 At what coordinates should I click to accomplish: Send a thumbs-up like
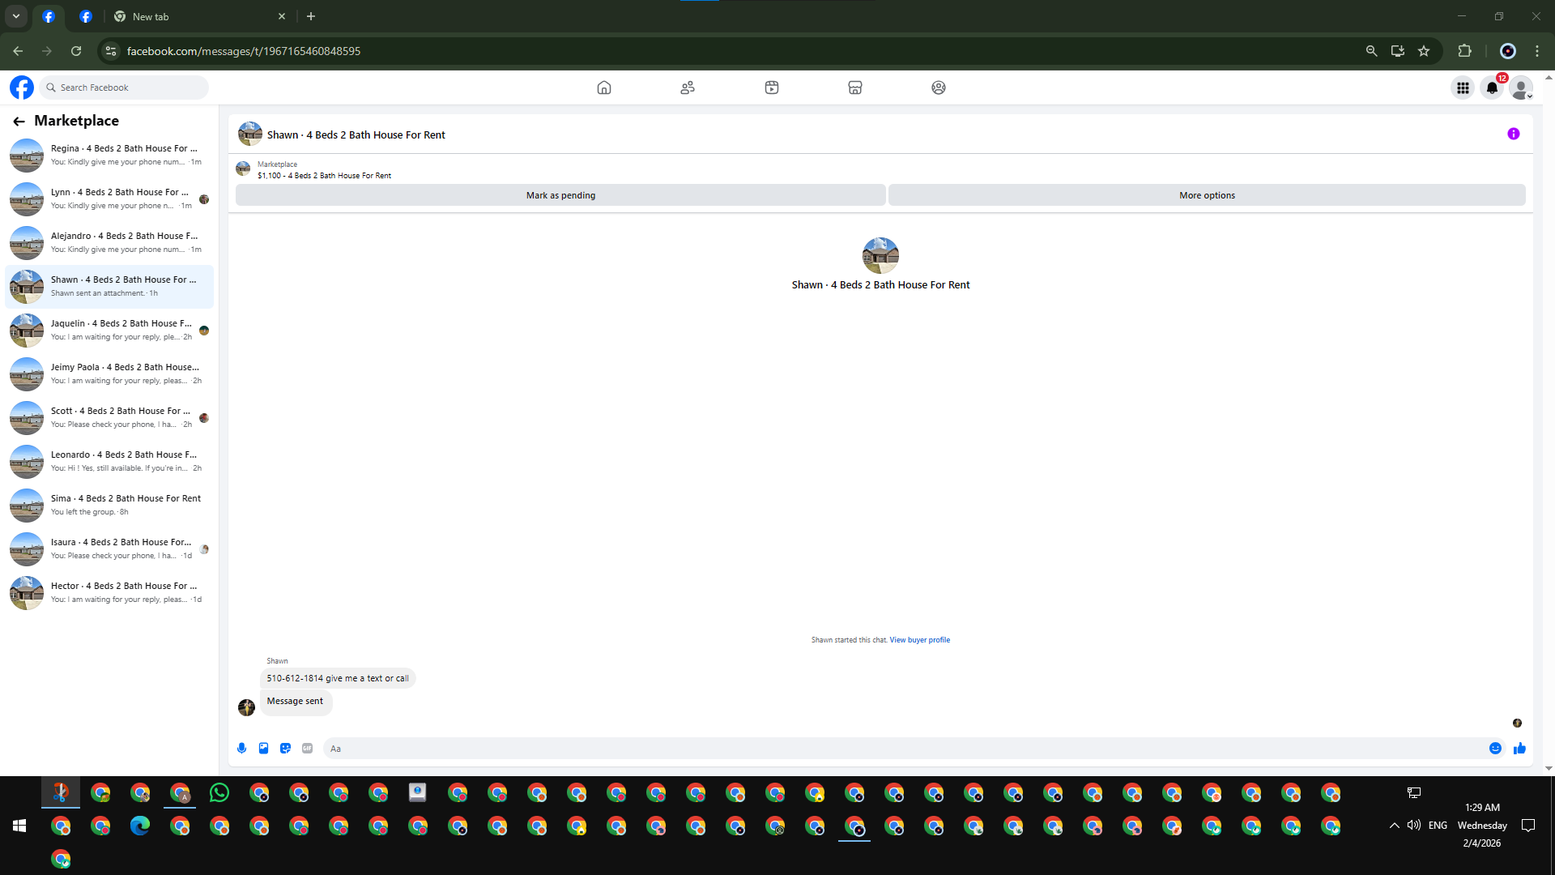[x=1519, y=749]
